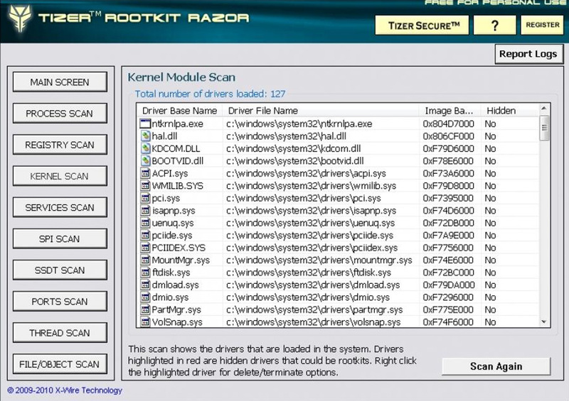Viewport: 569px width, 401px height.
Task: Click ftdisk.sys driver icon
Action: [145, 273]
